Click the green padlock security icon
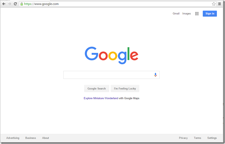225x144 pixels. point(22,4)
